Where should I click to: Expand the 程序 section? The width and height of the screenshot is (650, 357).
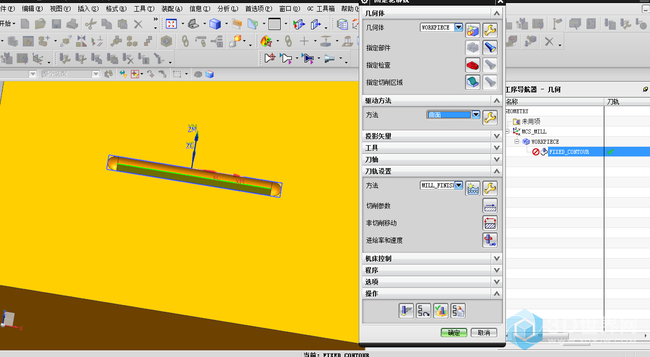pos(497,270)
